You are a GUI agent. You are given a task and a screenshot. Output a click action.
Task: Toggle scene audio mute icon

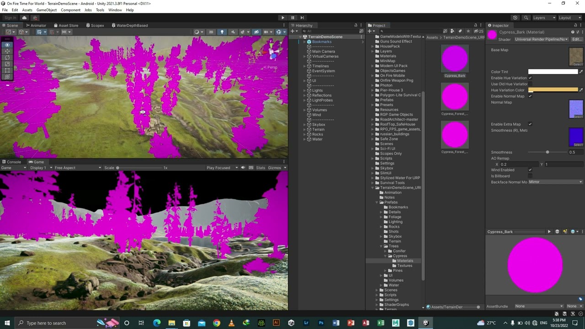233,32
